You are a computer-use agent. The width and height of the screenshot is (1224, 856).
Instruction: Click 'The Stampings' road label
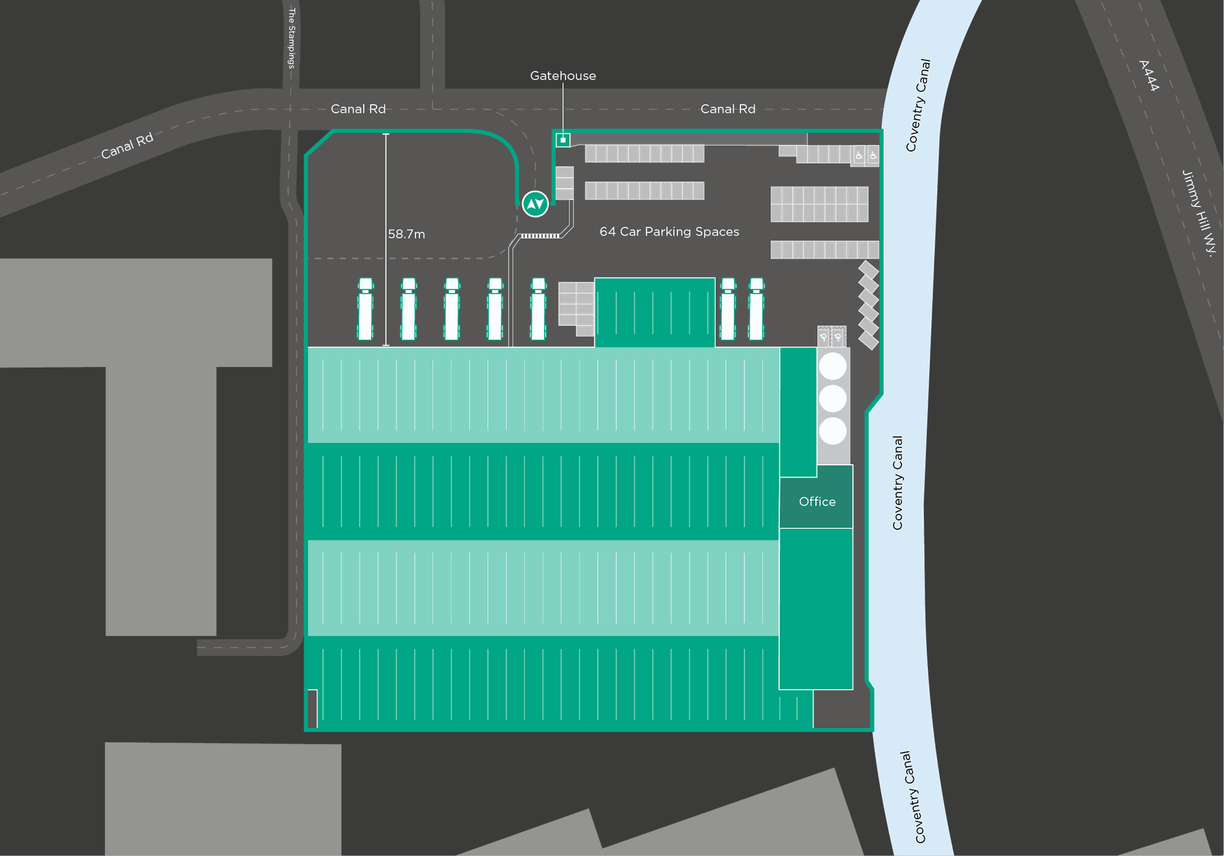pyautogui.click(x=292, y=38)
